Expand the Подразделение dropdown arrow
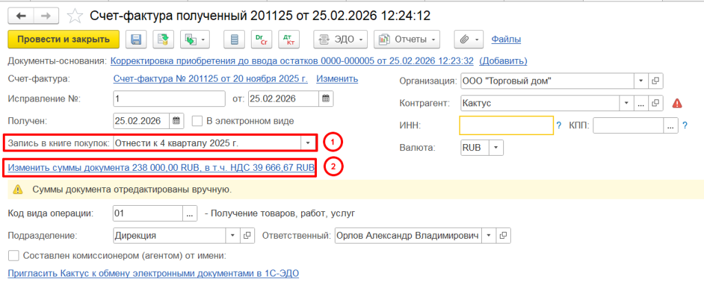The image size is (704, 297). (x=232, y=235)
